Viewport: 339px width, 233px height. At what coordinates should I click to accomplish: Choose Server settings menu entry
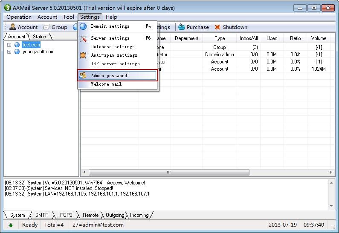(x=118, y=38)
